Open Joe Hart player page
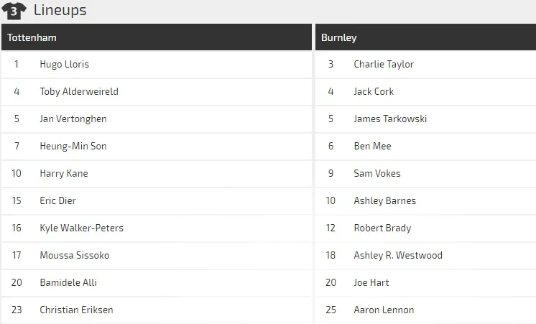 (x=371, y=283)
